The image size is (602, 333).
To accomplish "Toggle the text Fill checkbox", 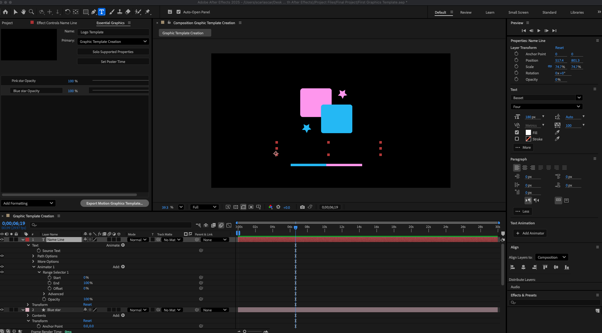I will pos(517,133).
